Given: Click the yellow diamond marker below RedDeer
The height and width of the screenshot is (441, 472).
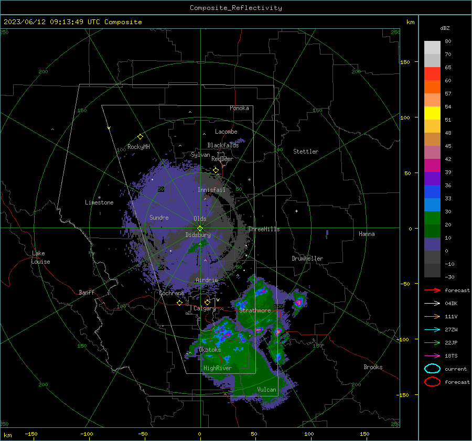Looking at the screenshot, I should point(216,170).
